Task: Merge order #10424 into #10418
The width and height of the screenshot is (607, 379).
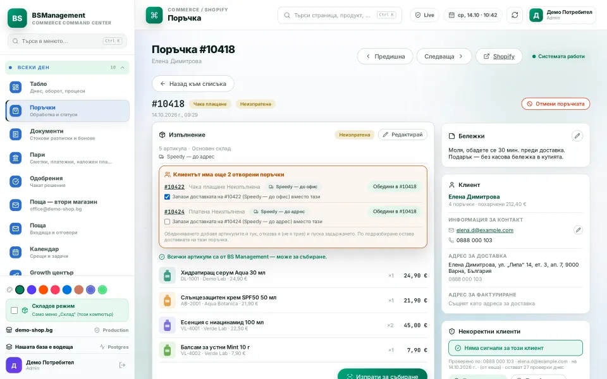Action: 395,211
